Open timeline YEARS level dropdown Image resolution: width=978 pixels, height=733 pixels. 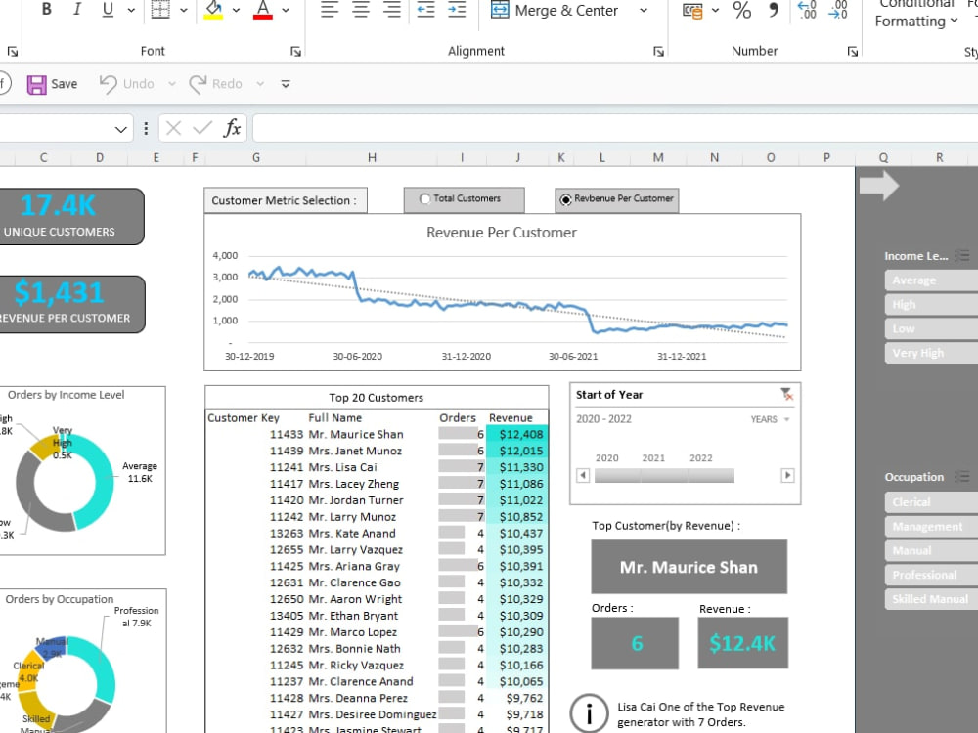coord(770,419)
